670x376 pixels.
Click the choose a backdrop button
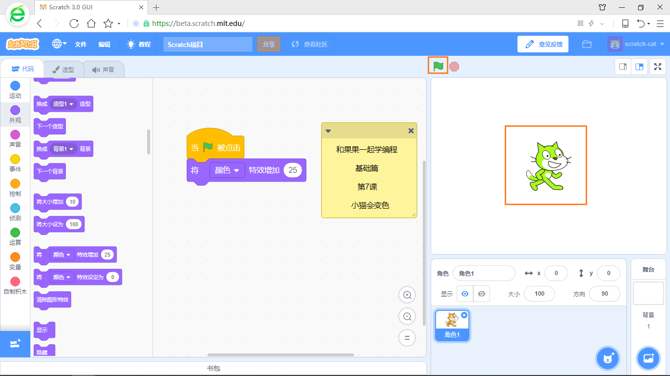[648, 358]
